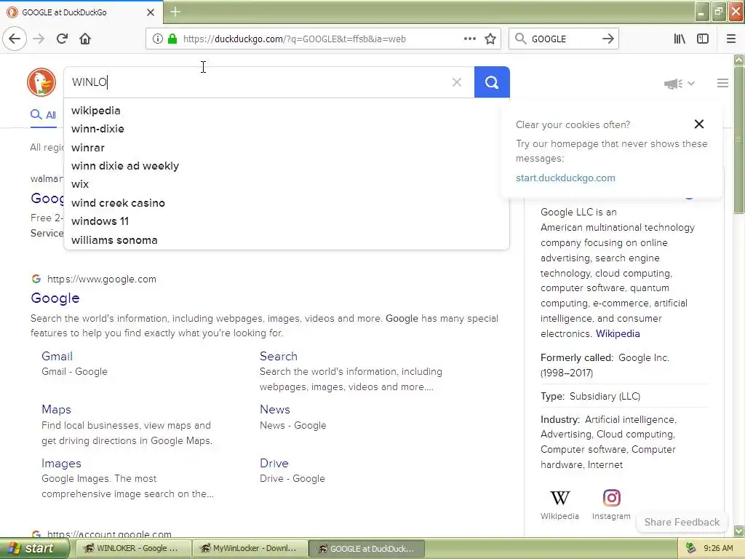Open a new tab with plus button
Screen dimensions: 745x559
175,12
